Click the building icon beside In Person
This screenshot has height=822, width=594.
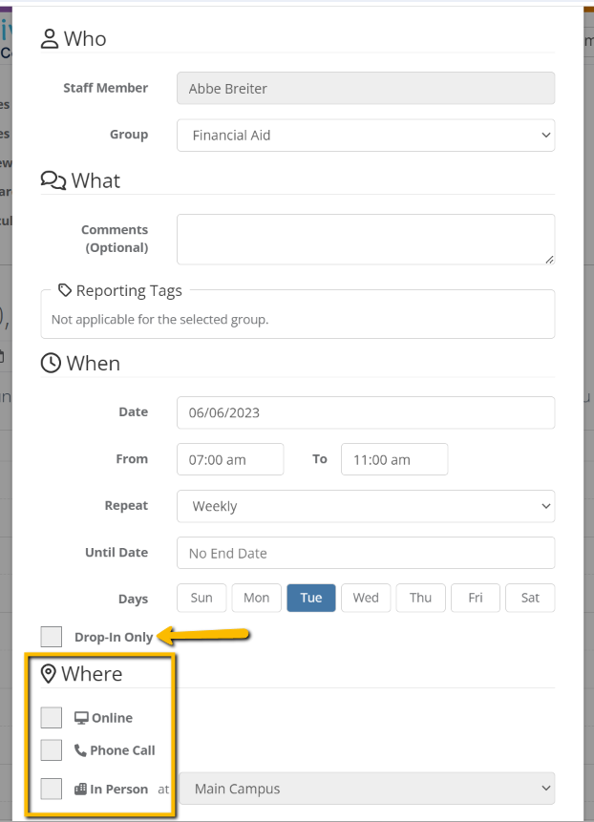tap(79, 789)
